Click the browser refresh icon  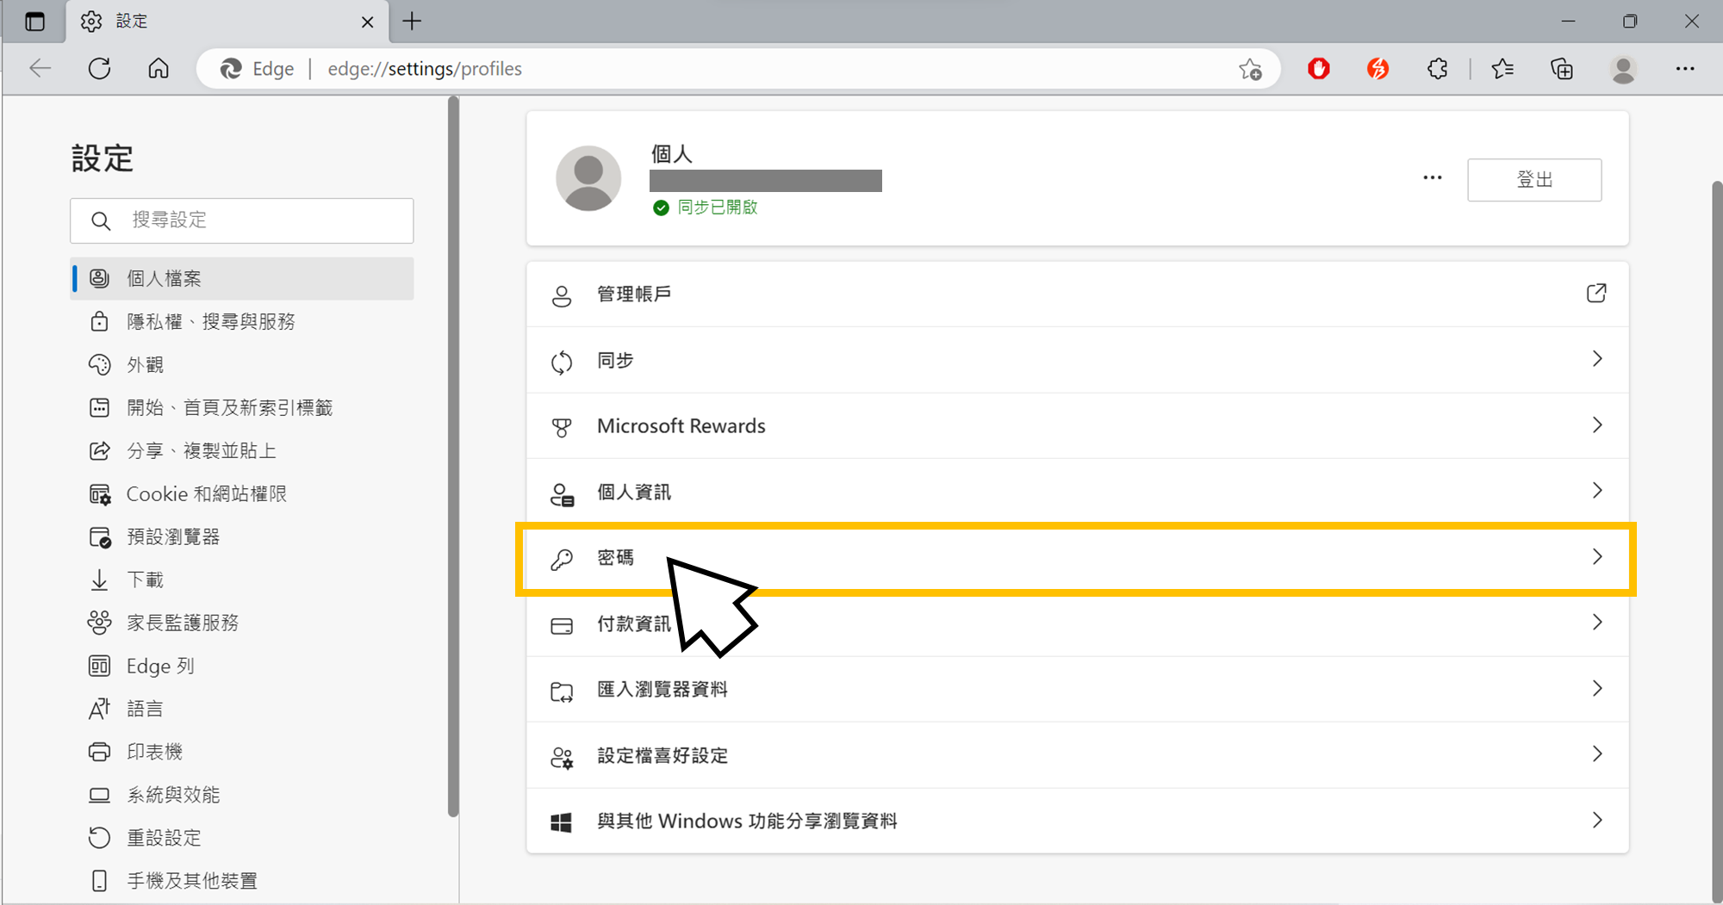click(100, 69)
